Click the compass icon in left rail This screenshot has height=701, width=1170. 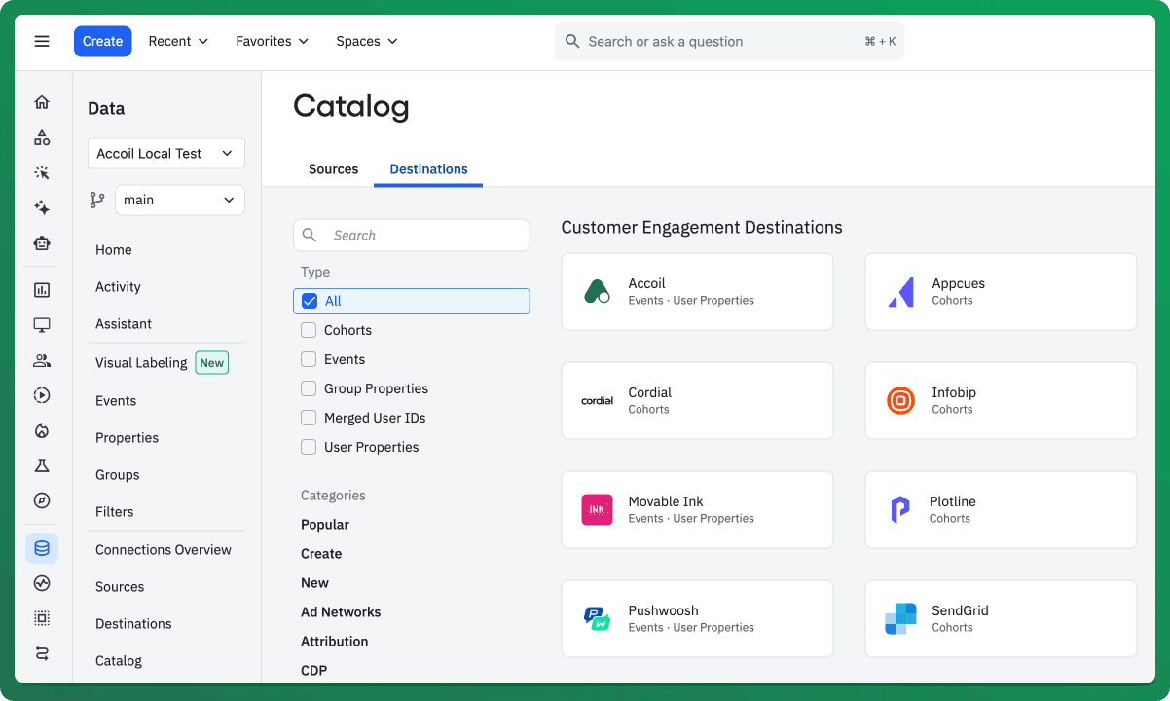pos(42,500)
